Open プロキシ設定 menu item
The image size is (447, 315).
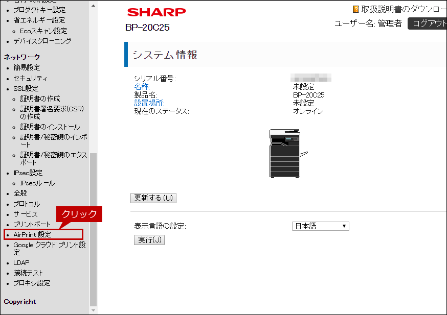[32, 283]
